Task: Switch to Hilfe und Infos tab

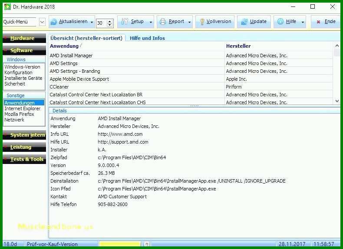Action: 147,38
